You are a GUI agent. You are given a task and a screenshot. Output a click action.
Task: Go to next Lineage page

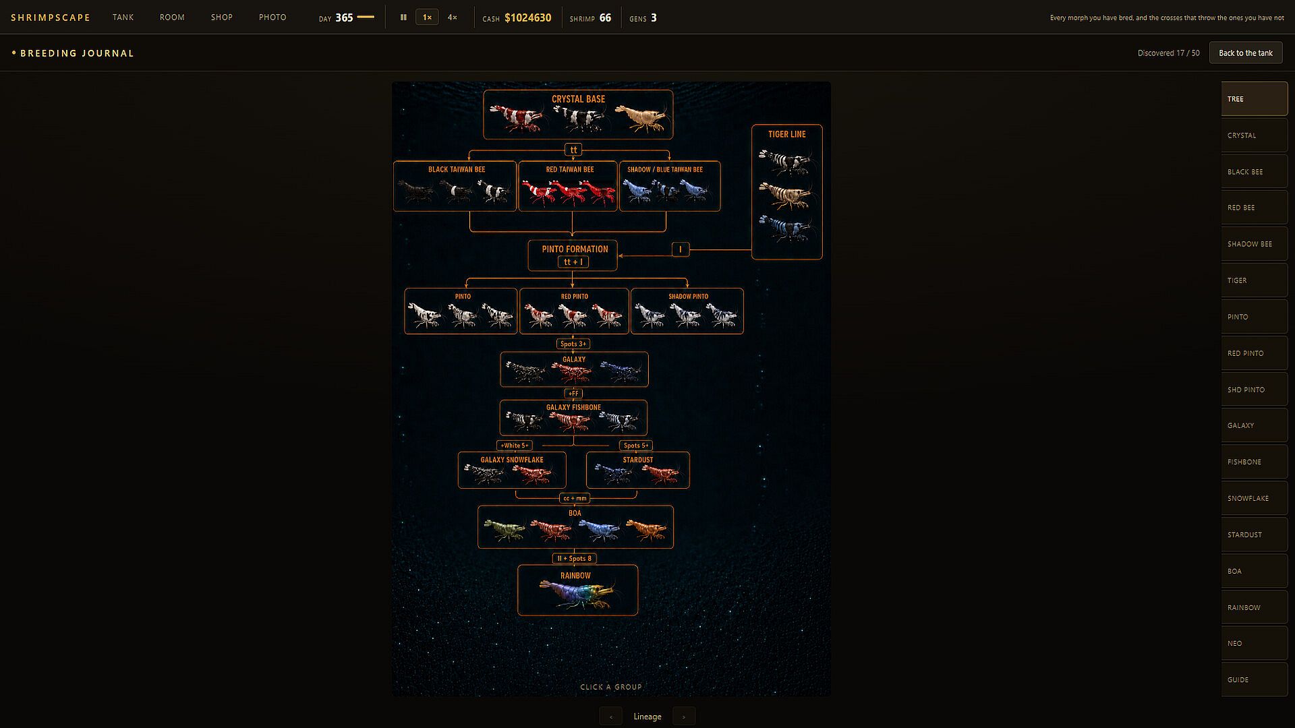point(683,717)
